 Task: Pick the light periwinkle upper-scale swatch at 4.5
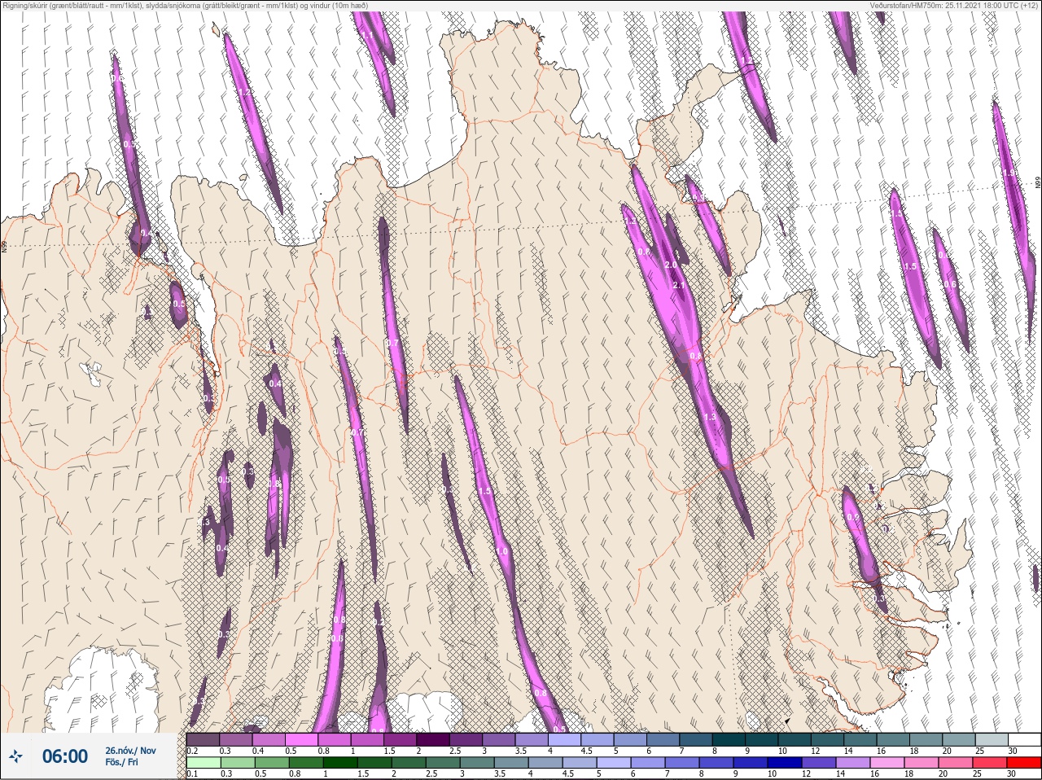(x=598, y=739)
